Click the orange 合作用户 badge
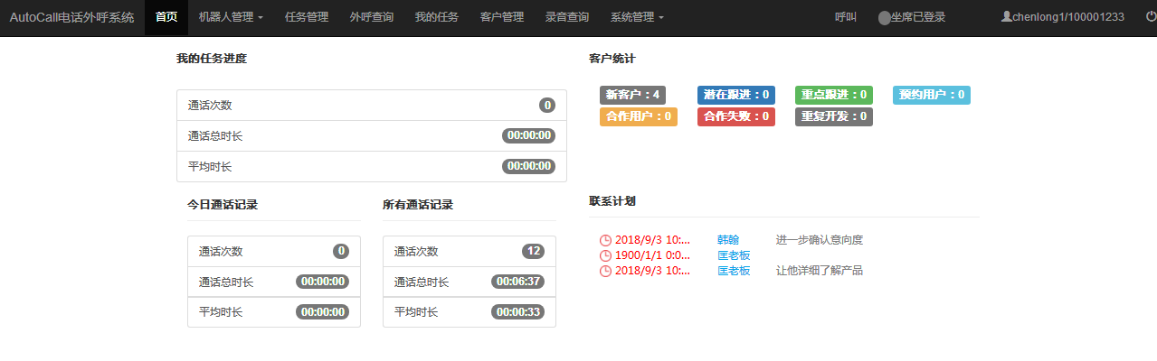The image size is (1157, 361). click(x=638, y=116)
